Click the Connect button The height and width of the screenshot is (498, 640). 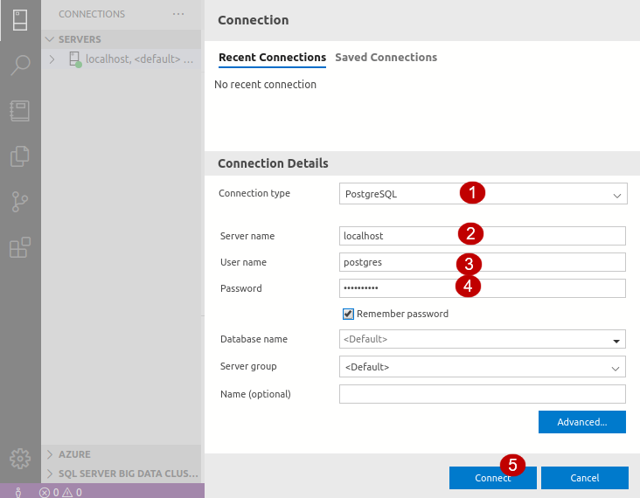pos(492,478)
